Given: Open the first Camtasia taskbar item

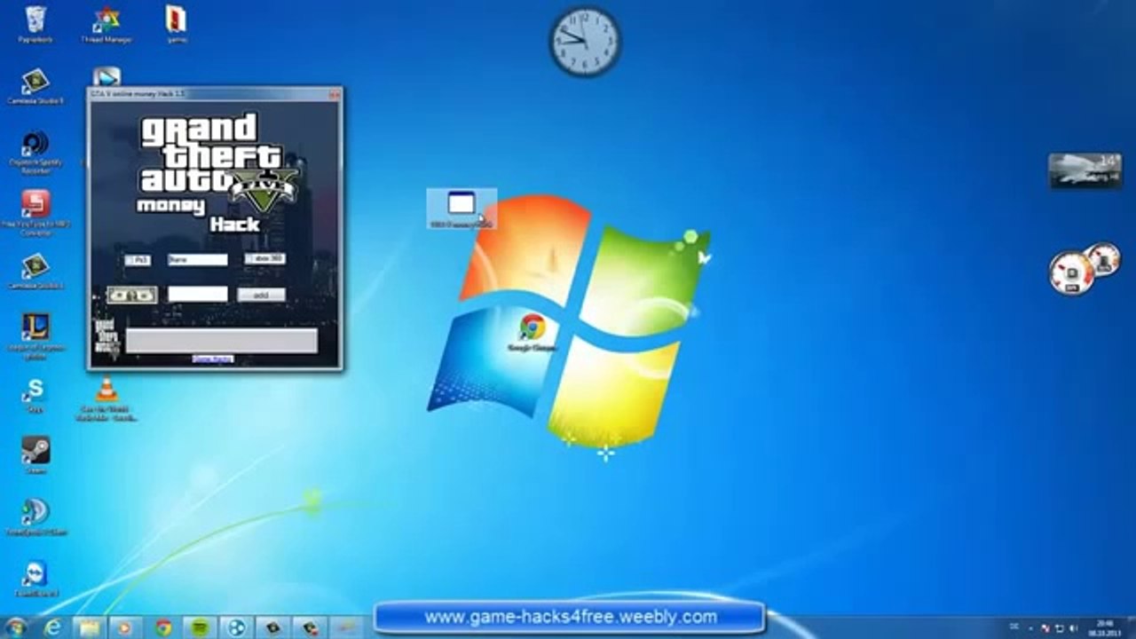Looking at the screenshot, I should pos(273,627).
